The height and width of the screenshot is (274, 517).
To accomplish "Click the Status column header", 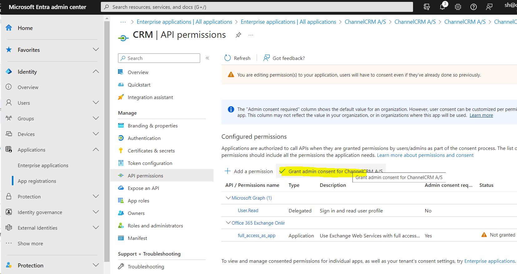I will 486,185.
